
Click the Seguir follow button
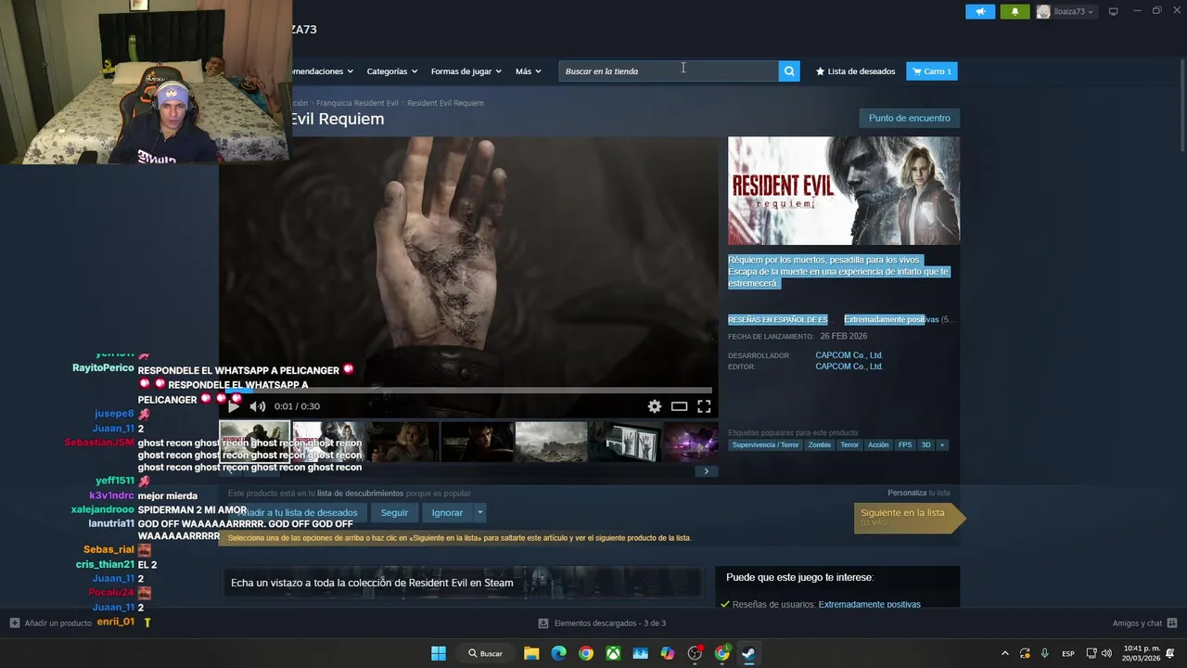(x=394, y=512)
